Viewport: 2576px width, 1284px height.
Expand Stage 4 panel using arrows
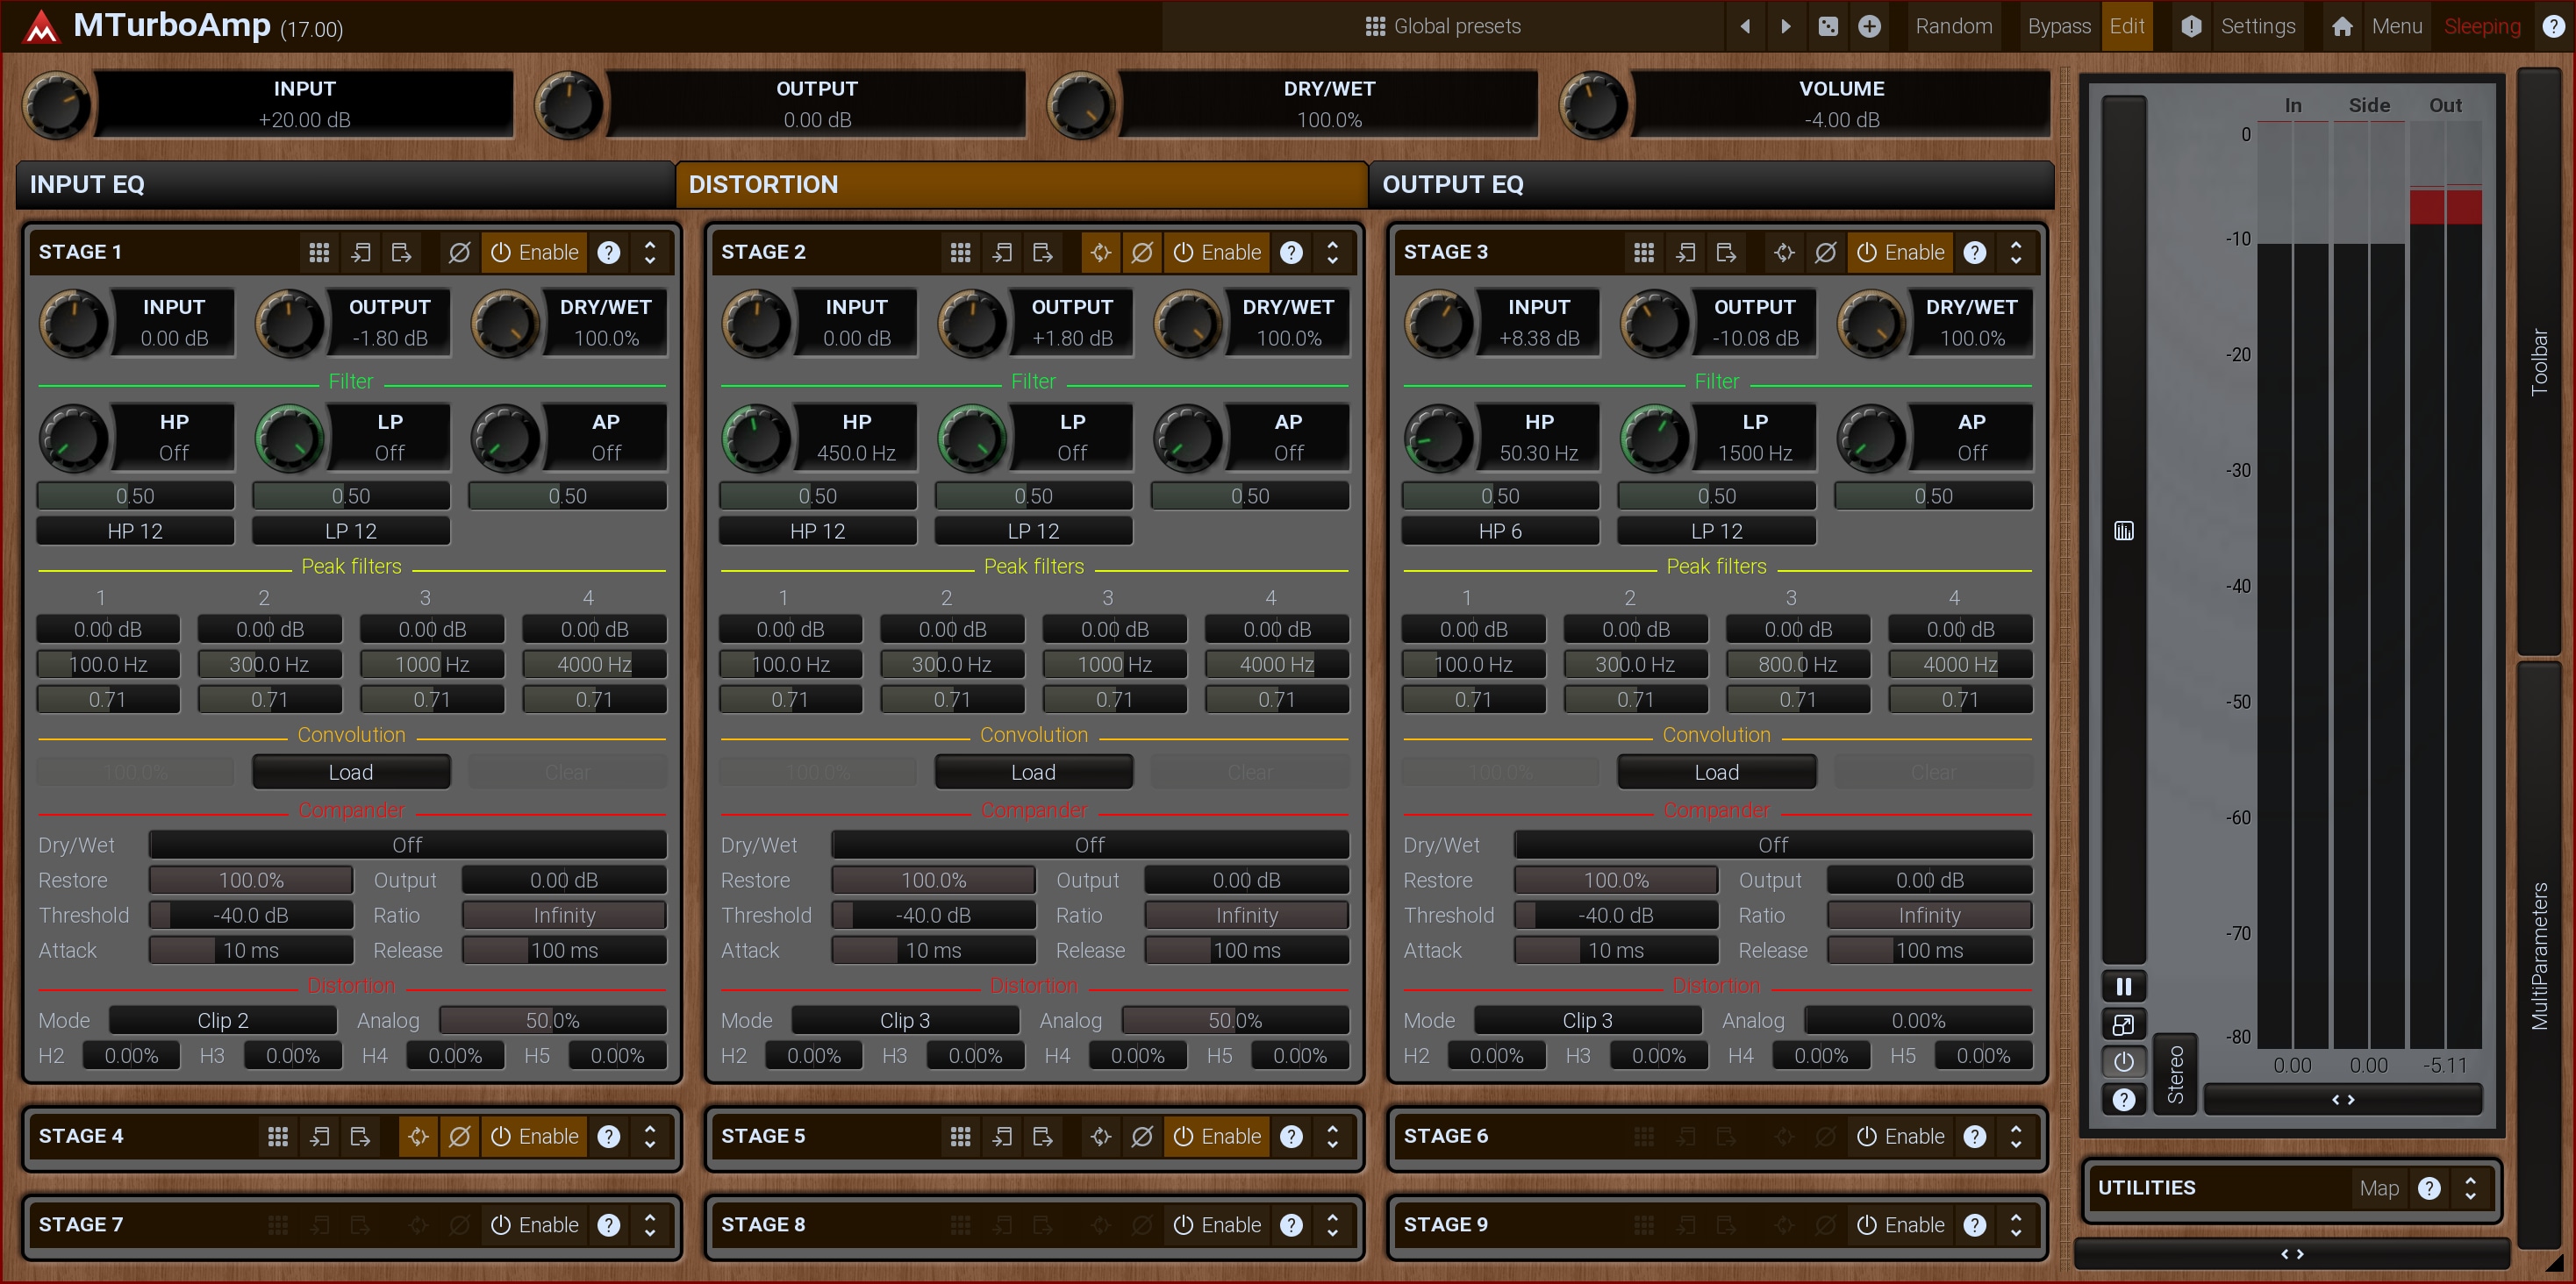(650, 1137)
